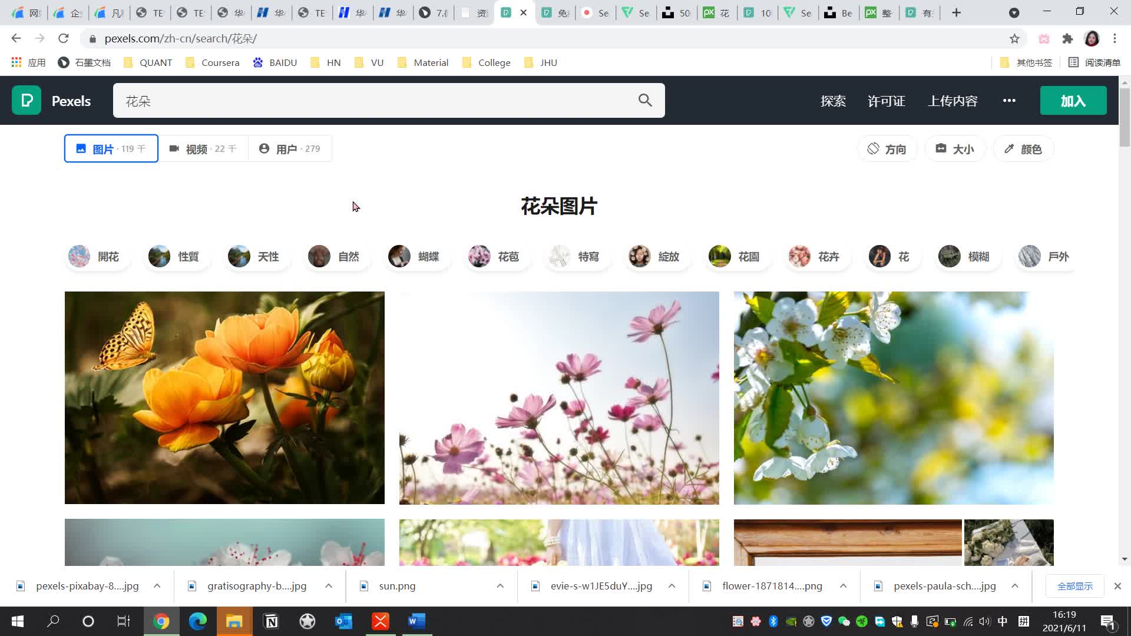Viewport: 1131px width, 636px height.
Task: Close the active Pexels tab
Action: tap(523, 12)
